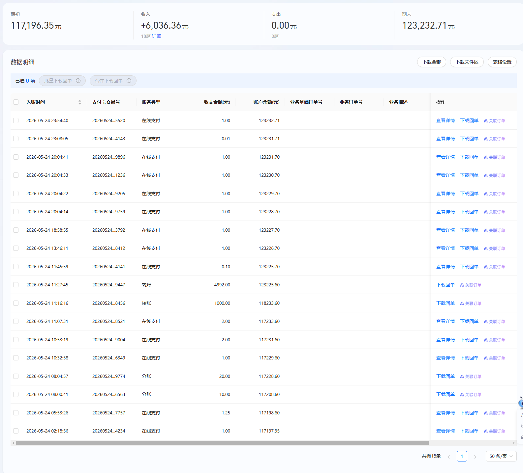Select page 1 in pagination
This screenshot has height=473, width=523.
[x=462, y=456]
